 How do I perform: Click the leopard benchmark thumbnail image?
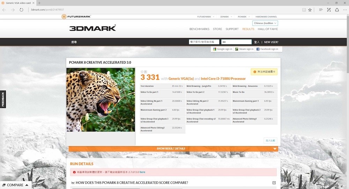(x=101, y=100)
